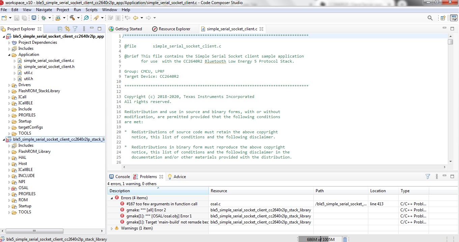Start Debug with the green bug icon

click(44, 18)
